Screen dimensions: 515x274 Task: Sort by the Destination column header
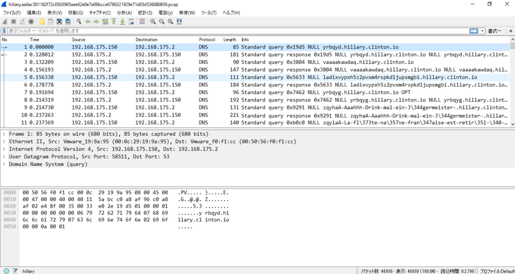coord(165,40)
